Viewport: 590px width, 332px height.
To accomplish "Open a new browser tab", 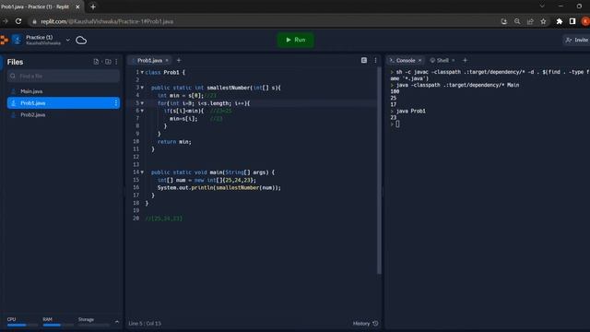I will (x=93, y=6).
